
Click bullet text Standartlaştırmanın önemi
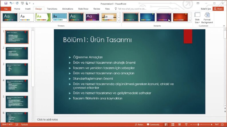click(x=93, y=79)
